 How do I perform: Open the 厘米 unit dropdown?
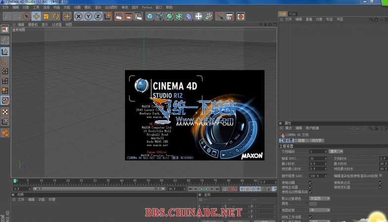(x=336, y=151)
